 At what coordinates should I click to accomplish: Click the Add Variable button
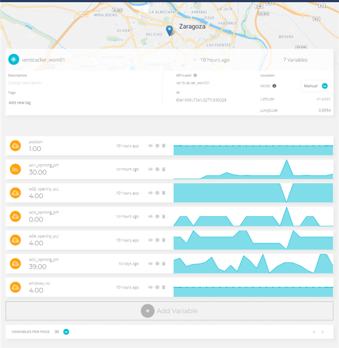pos(169,311)
